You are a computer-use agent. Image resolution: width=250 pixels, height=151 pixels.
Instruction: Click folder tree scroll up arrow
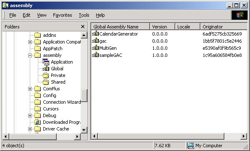coord(84,35)
